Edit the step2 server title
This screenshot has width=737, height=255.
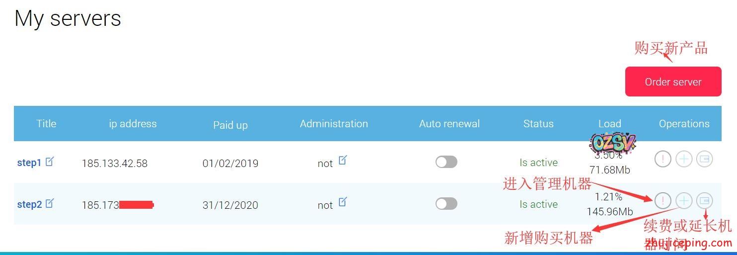[x=50, y=203]
